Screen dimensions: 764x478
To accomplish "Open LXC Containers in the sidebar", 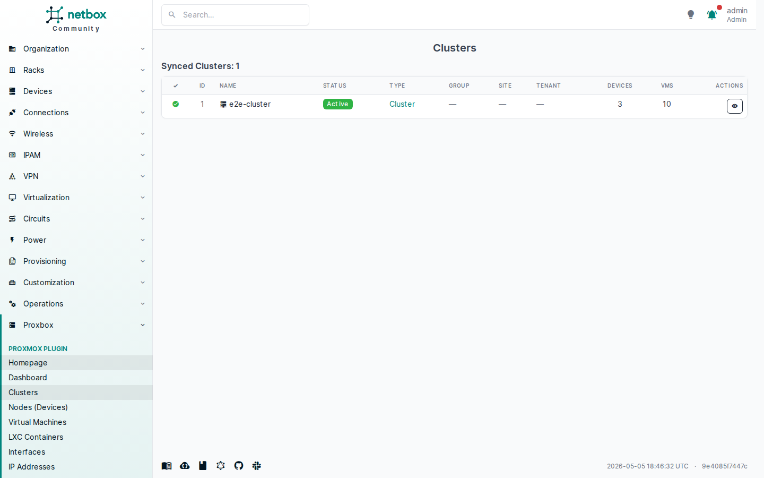I will pyautogui.click(x=76, y=437).
